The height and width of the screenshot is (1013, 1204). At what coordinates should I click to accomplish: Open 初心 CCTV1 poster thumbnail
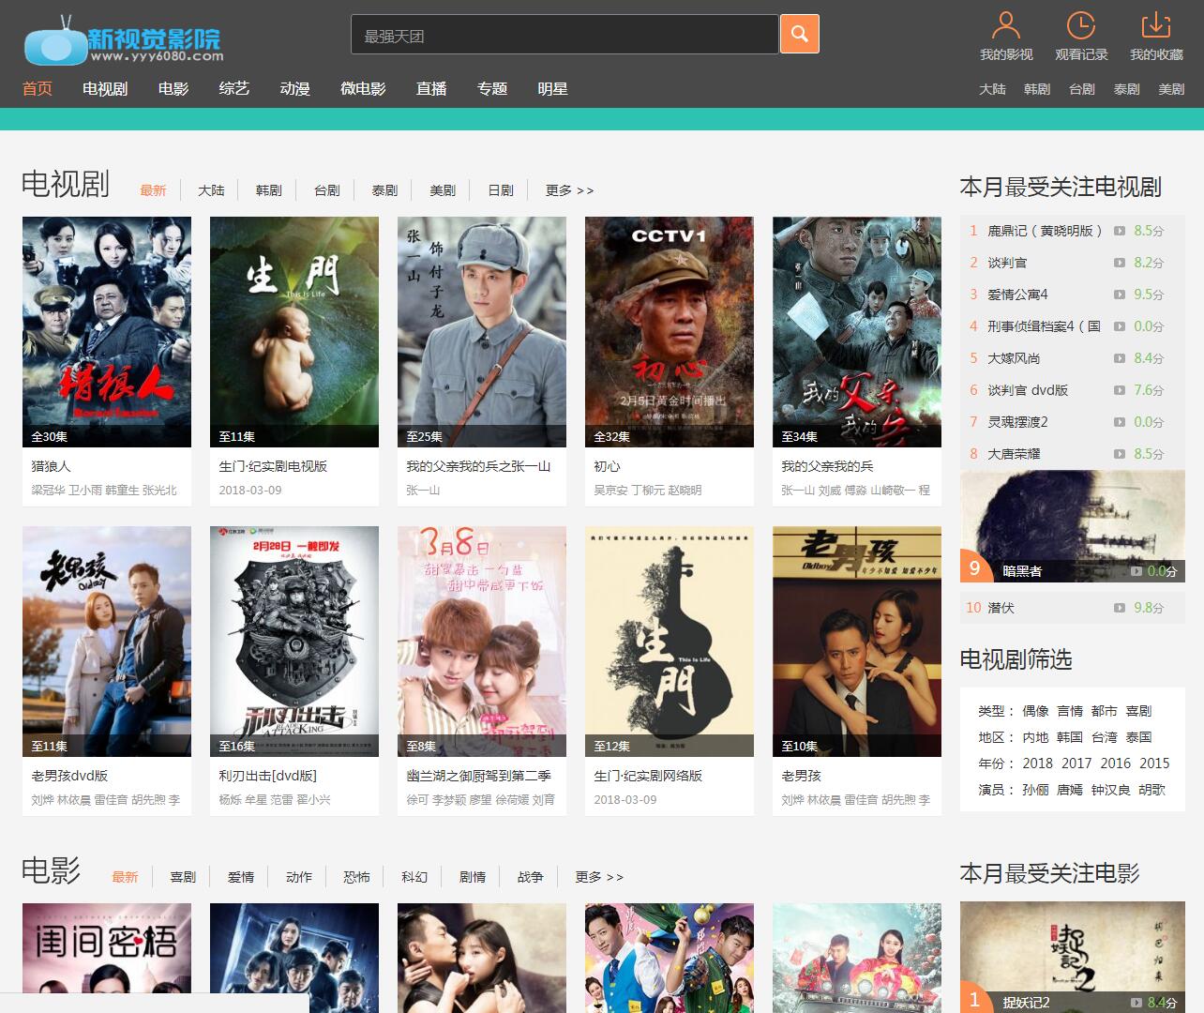[670, 332]
